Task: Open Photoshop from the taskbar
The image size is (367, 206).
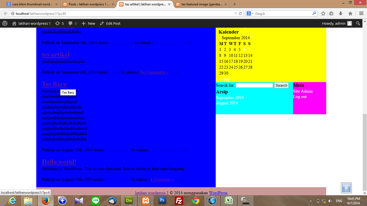Action: coord(163,201)
